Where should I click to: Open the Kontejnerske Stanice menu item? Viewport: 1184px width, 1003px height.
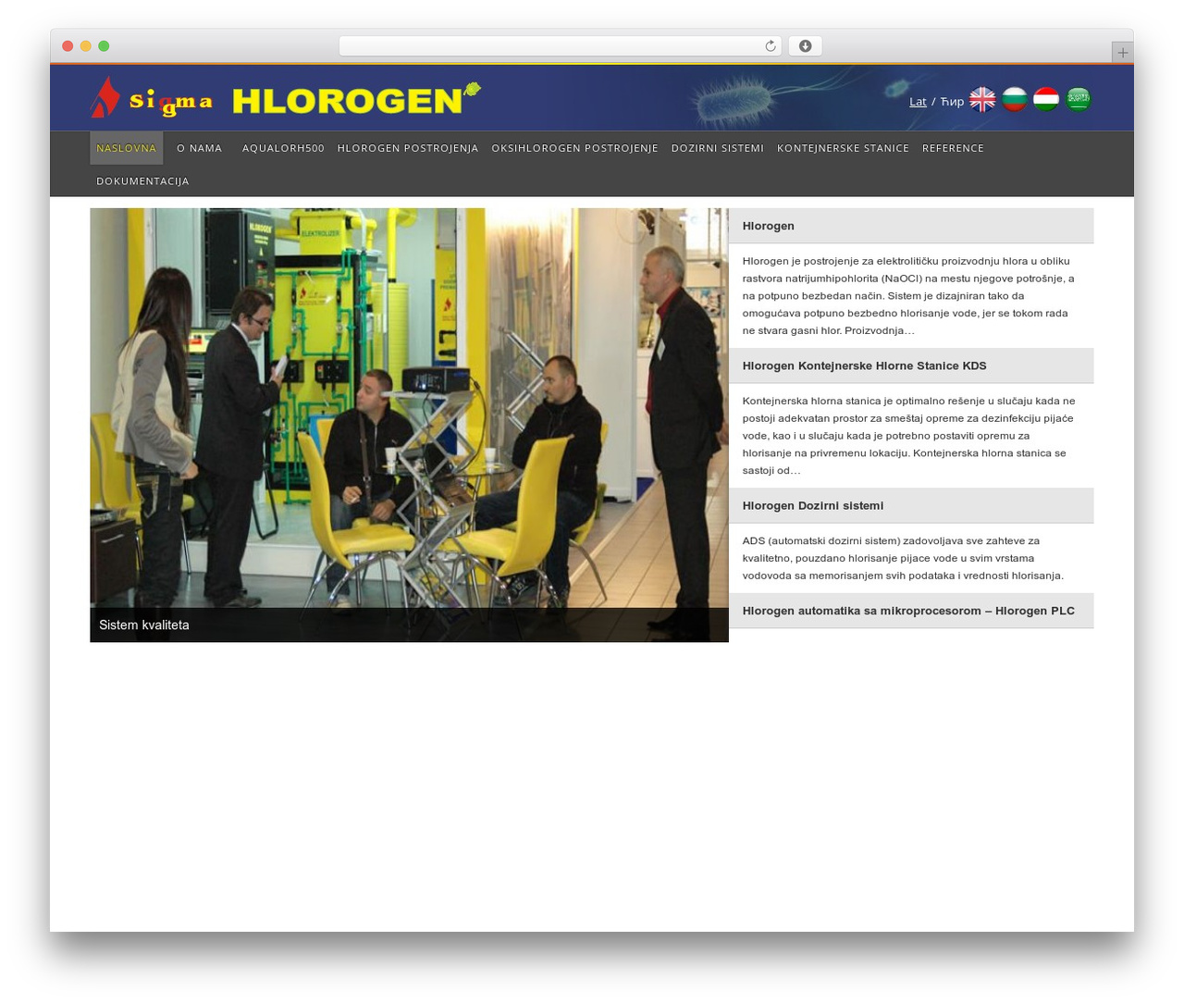pyautogui.click(x=843, y=148)
